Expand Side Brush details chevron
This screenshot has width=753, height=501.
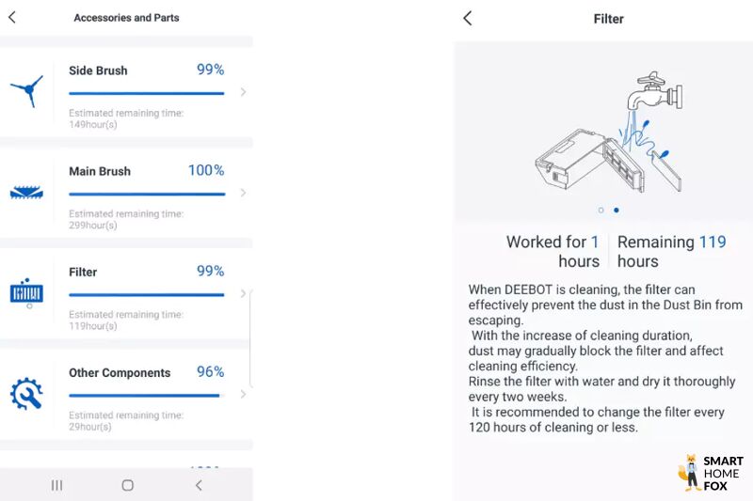[243, 92]
